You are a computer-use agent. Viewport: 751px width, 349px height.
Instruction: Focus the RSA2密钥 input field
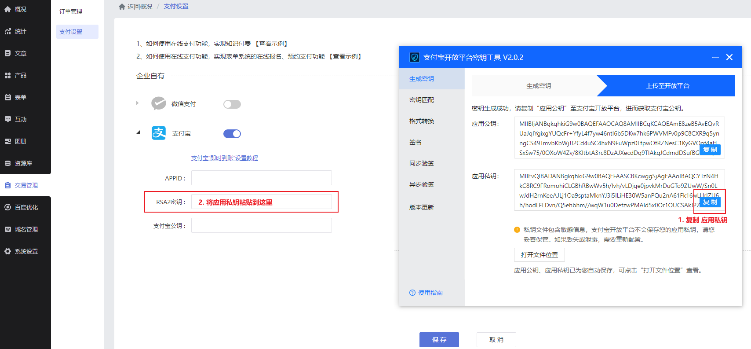pos(262,202)
